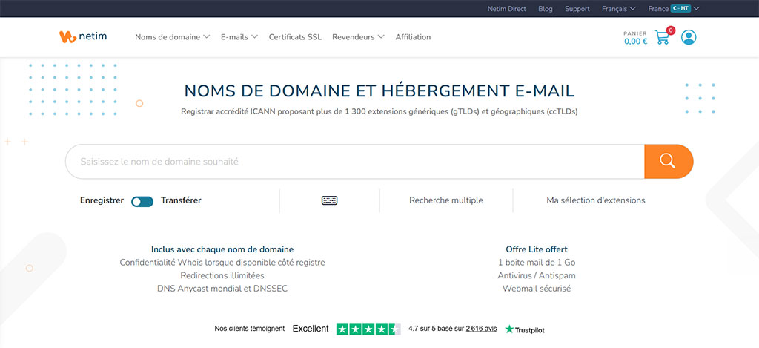Focus the domain name search field

pos(355,162)
